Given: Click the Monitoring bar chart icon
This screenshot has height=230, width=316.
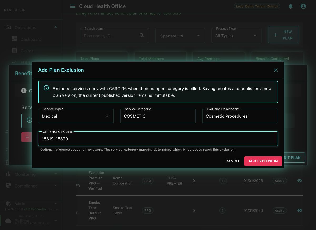Looking at the screenshot, I should (8, 174).
